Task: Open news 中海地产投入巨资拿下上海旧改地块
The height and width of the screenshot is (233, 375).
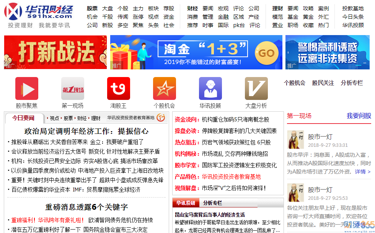Action: [x=121, y=170]
